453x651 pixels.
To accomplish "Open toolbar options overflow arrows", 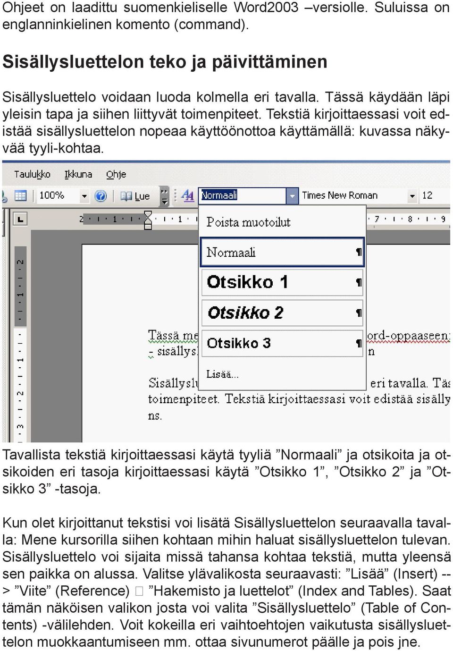I will pos(164,195).
